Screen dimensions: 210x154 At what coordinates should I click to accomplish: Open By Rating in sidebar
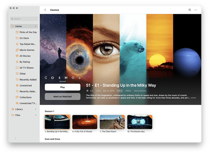pyautogui.click(x=25, y=62)
